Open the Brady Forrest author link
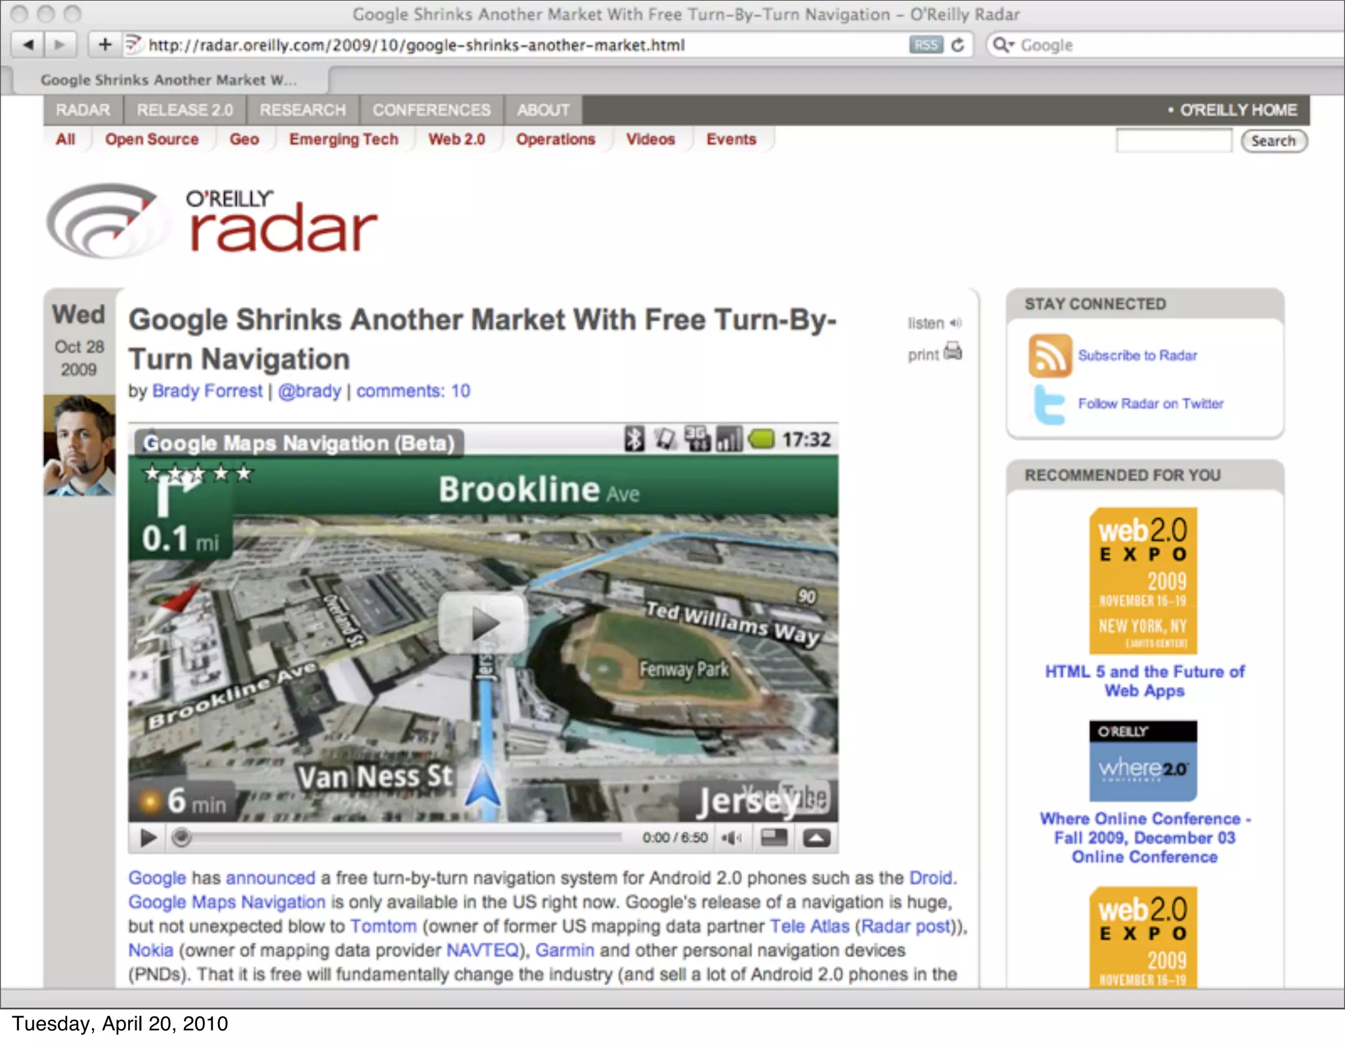This screenshot has height=1042, width=1345. 207,391
